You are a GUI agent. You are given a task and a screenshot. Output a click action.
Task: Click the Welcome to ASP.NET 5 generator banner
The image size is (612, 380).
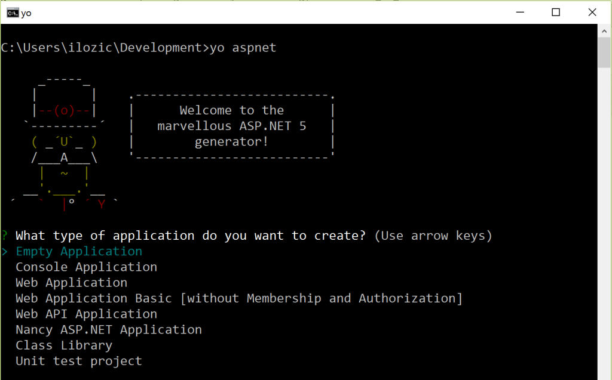(x=231, y=126)
